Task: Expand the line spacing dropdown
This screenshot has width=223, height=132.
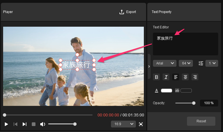Action: click(212, 63)
